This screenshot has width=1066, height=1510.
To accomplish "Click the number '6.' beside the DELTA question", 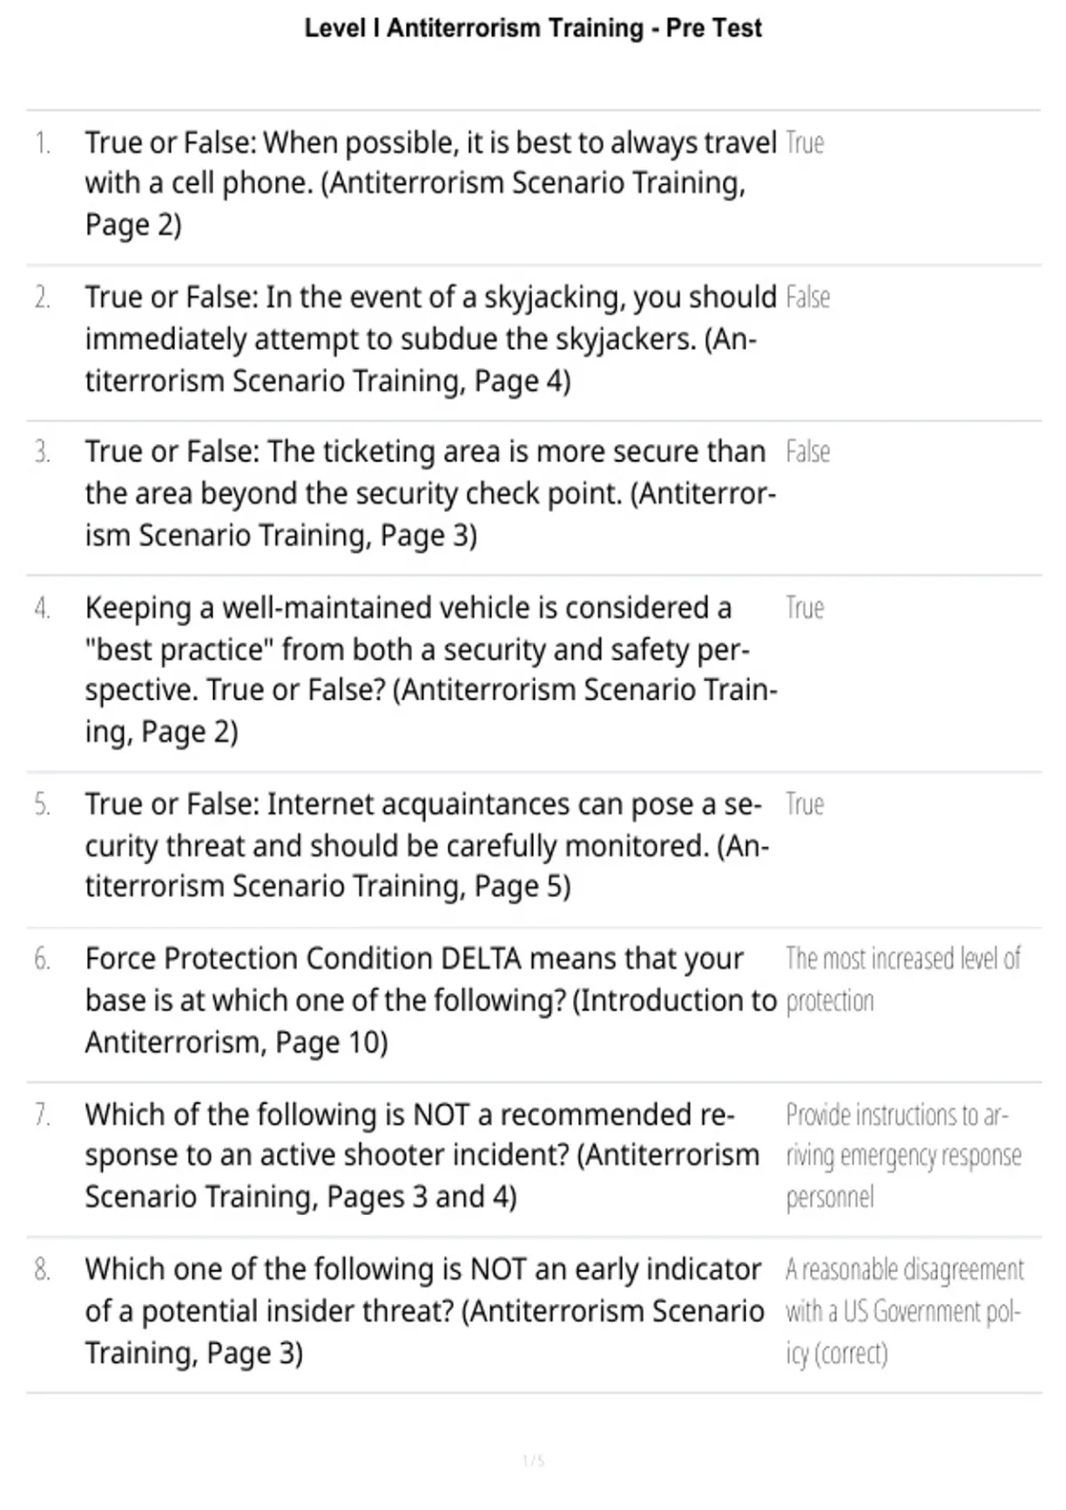I will point(43,959).
